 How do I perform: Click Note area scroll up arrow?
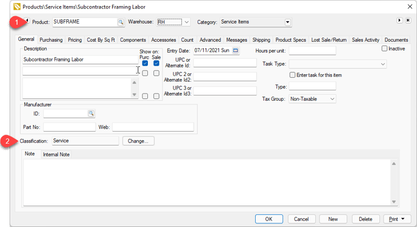click(x=393, y=164)
